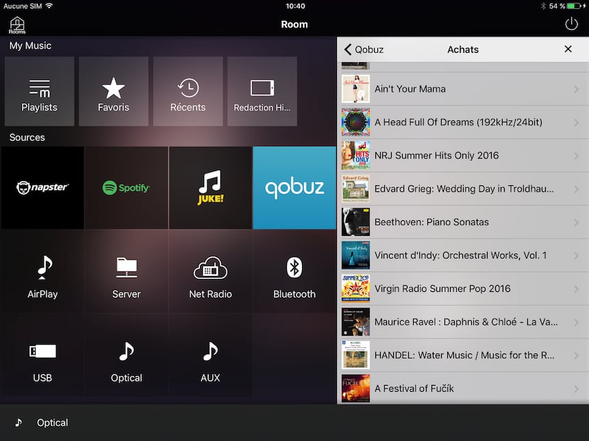The width and height of the screenshot is (589, 441).
Task: Open NRJ Summer Hits Only 2016
Action: 463,155
